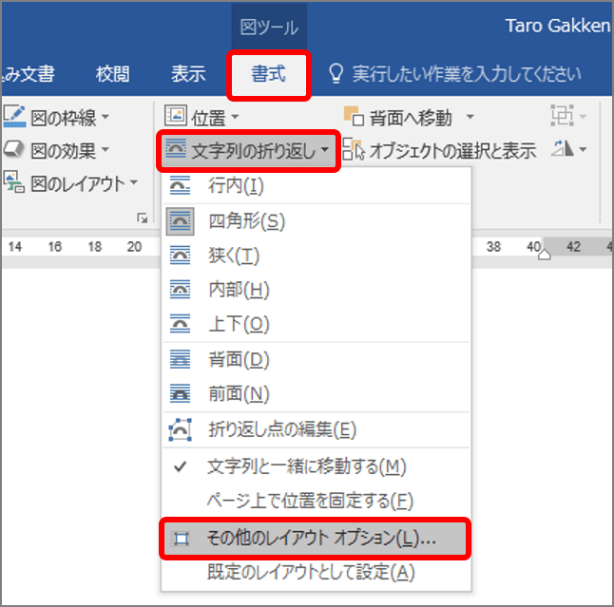Click the 図の効果 icon
614x607 pixels.
point(14,149)
